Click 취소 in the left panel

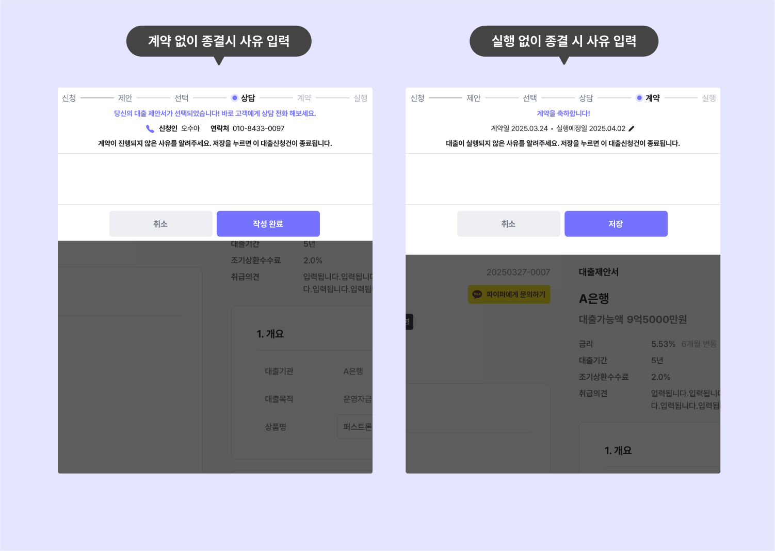[x=161, y=224]
